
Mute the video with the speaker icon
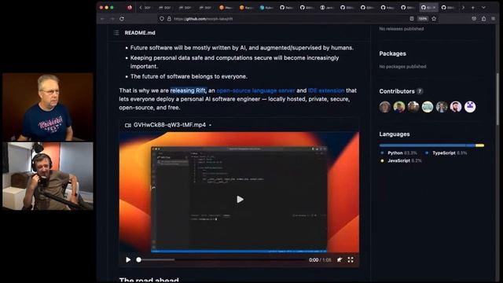click(340, 259)
